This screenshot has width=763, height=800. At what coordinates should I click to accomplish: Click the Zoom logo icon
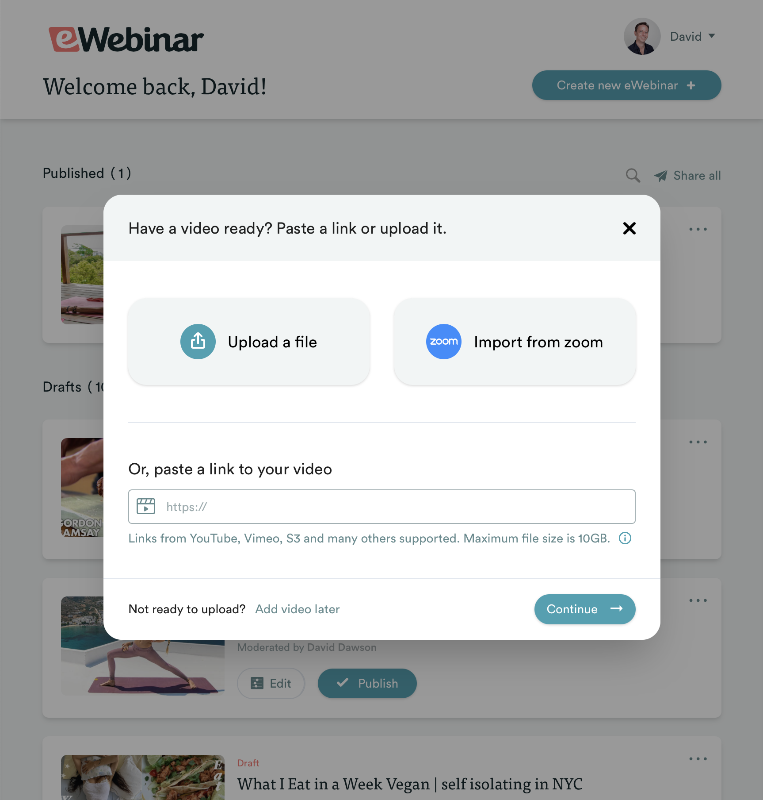pyautogui.click(x=443, y=342)
